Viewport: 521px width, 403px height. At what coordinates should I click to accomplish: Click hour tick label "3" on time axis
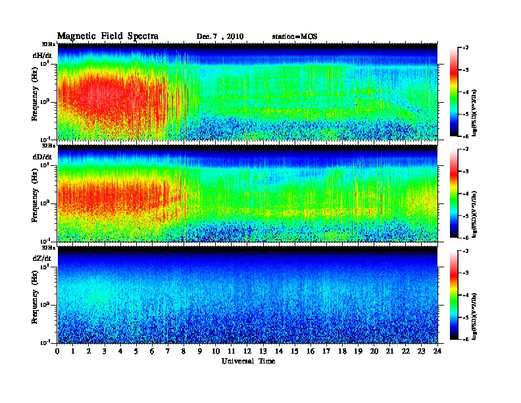click(105, 351)
